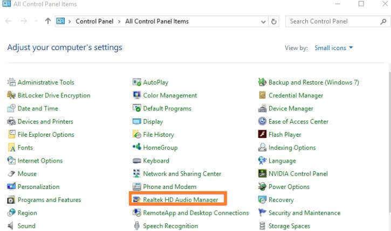Image resolution: width=391 pixels, height=231 pixels.
Task: Click the Back navigation arrow
Action: [x=8, y=21]
